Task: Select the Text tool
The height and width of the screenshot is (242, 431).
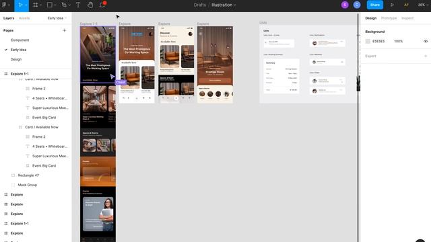Action: 78,5
